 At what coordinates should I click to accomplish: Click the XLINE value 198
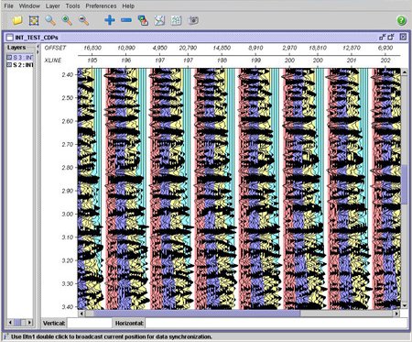(222, 61)
